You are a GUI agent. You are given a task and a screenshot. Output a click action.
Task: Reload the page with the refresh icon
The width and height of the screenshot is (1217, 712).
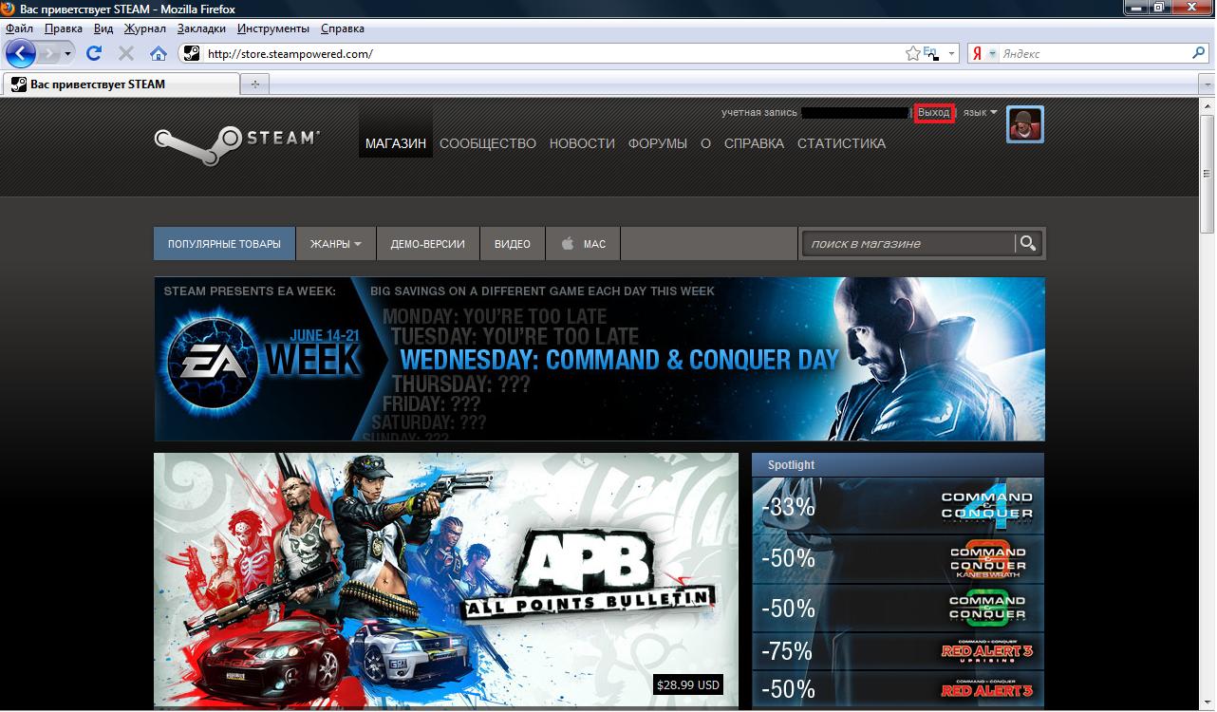[x=94, y=53]
